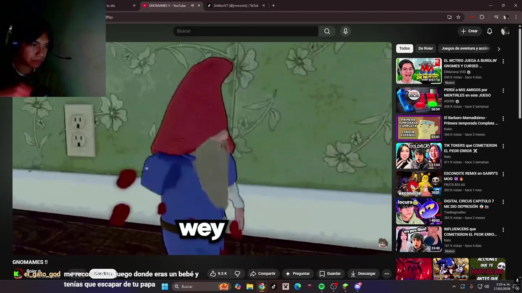Viewport: 522px width, 293px height.
Task: Dislike the video with thumbs-down
Action: point(237,273)
